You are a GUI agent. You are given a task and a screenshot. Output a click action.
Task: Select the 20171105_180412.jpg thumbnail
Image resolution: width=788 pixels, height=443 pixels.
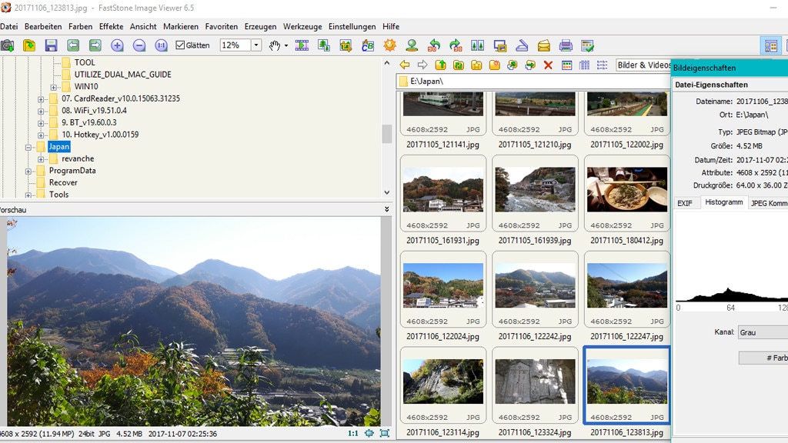[x=626, y=192]
